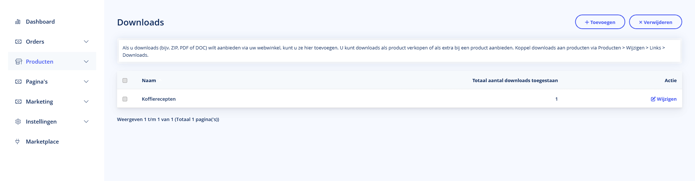Viewport: 695px width, 181px height.
Task: Click the Marketplace plug icon
Action: 18,142
